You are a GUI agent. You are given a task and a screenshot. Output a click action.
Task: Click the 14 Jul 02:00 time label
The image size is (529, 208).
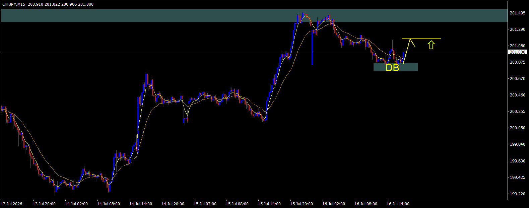pos(76,204)
